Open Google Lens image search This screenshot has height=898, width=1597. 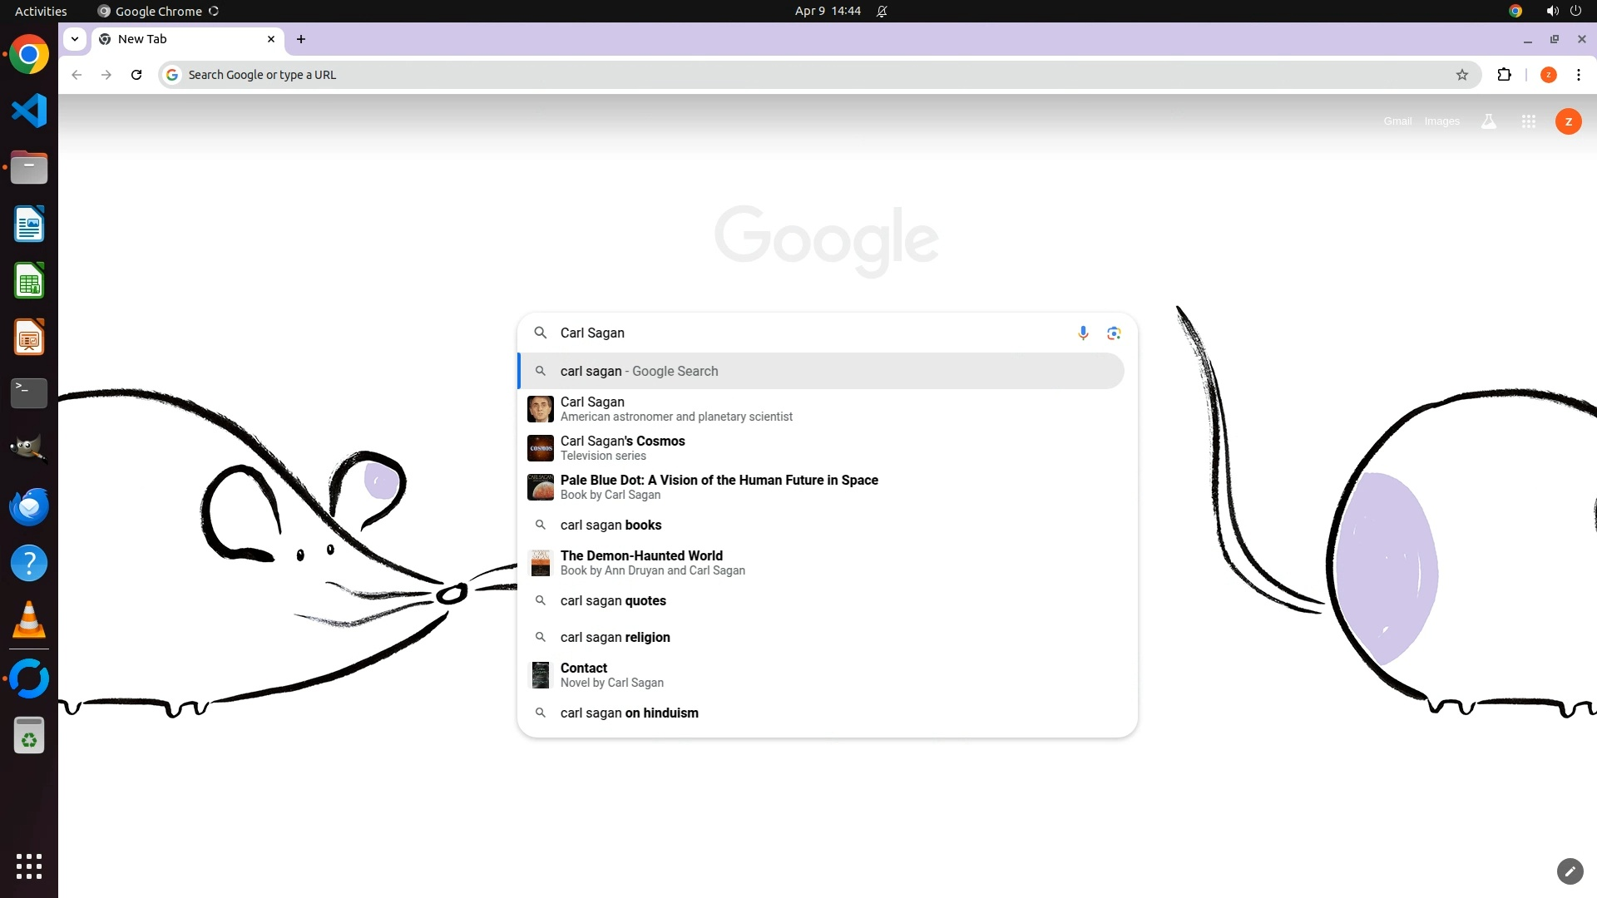click(1114, 333)
